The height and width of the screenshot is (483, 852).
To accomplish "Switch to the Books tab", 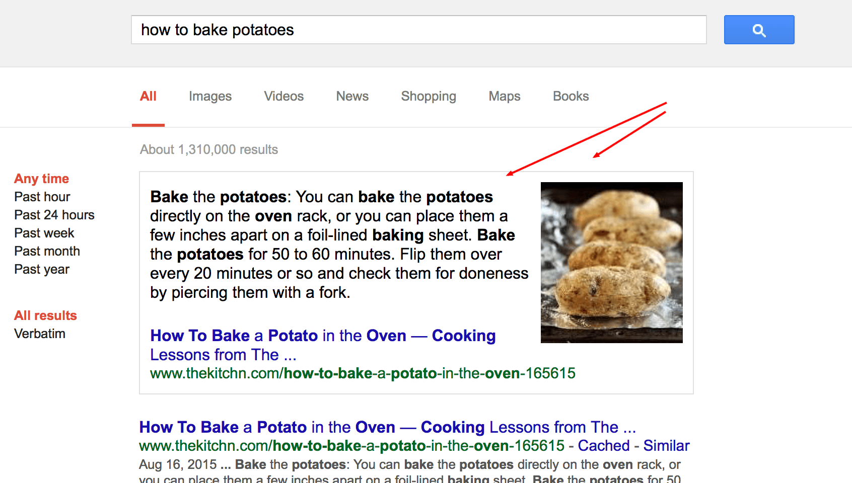I will tap(571, 96).
